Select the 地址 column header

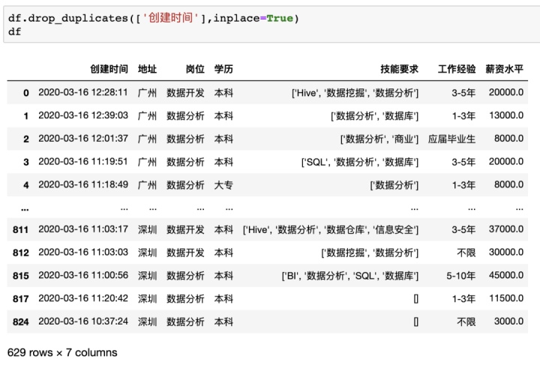click(x=148, y=69)
